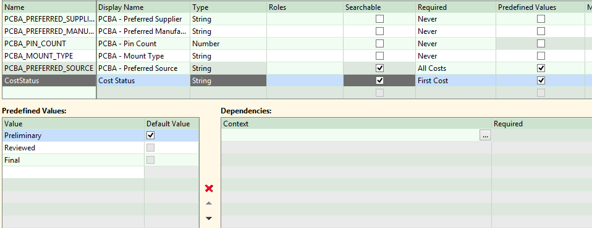Move value up with gray up arrow
Viewport: 592px width, 228px height.
click(x=209, y=203)
